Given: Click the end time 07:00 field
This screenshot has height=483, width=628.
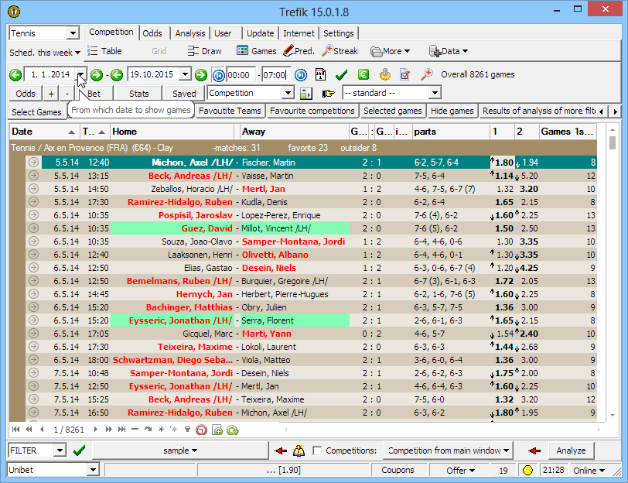Looking at the screenshot, I should pyautogui.click(x=275, y=75).
